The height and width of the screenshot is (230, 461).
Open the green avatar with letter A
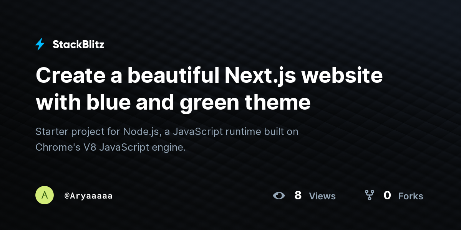pyautogui.click(x=45, y=195)
